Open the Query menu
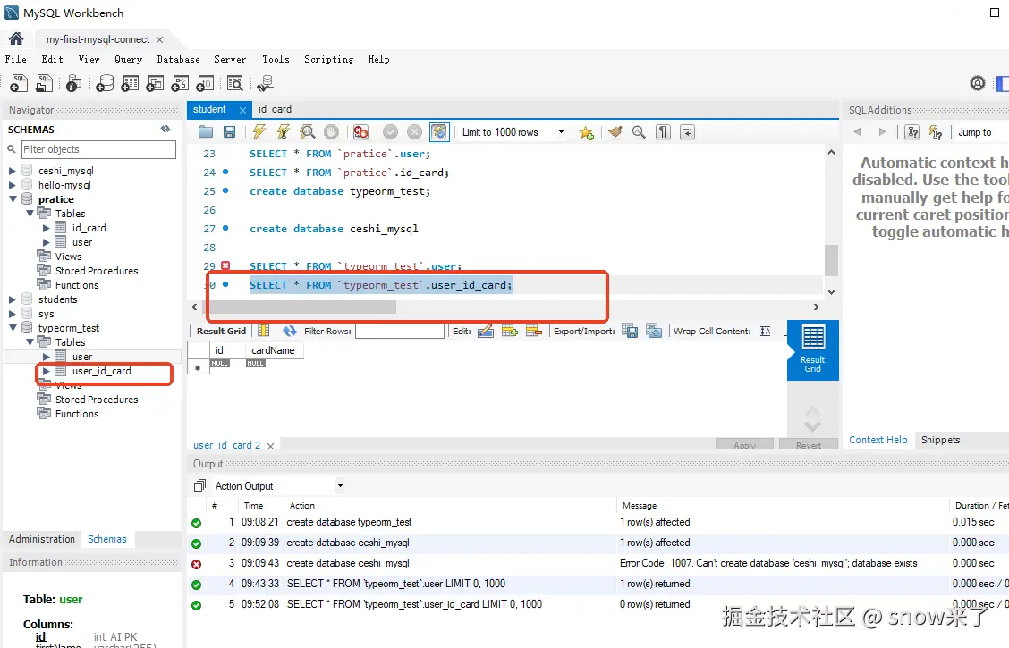The image size is (1009, 648). 128,59
